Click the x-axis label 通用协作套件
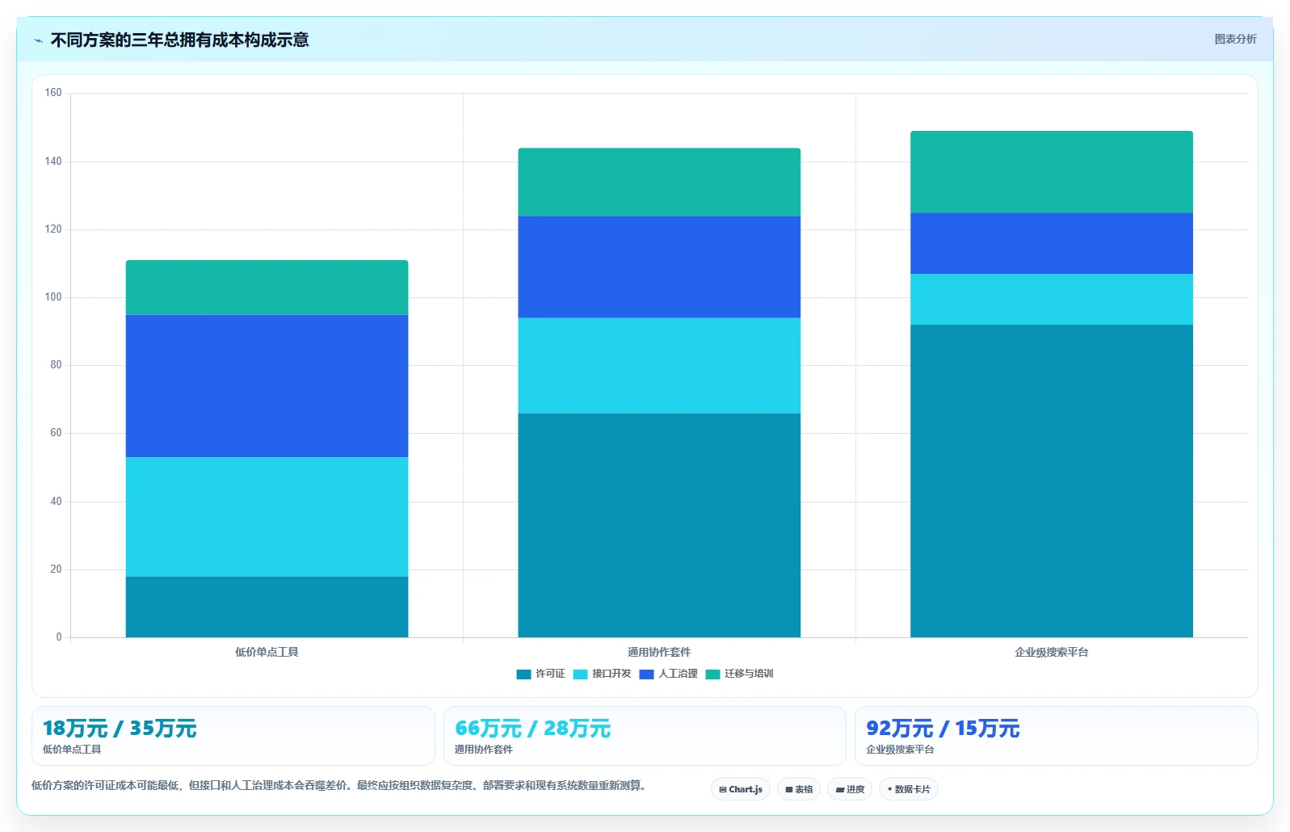This screenshot has height=832, width=1290. (659, 652)
